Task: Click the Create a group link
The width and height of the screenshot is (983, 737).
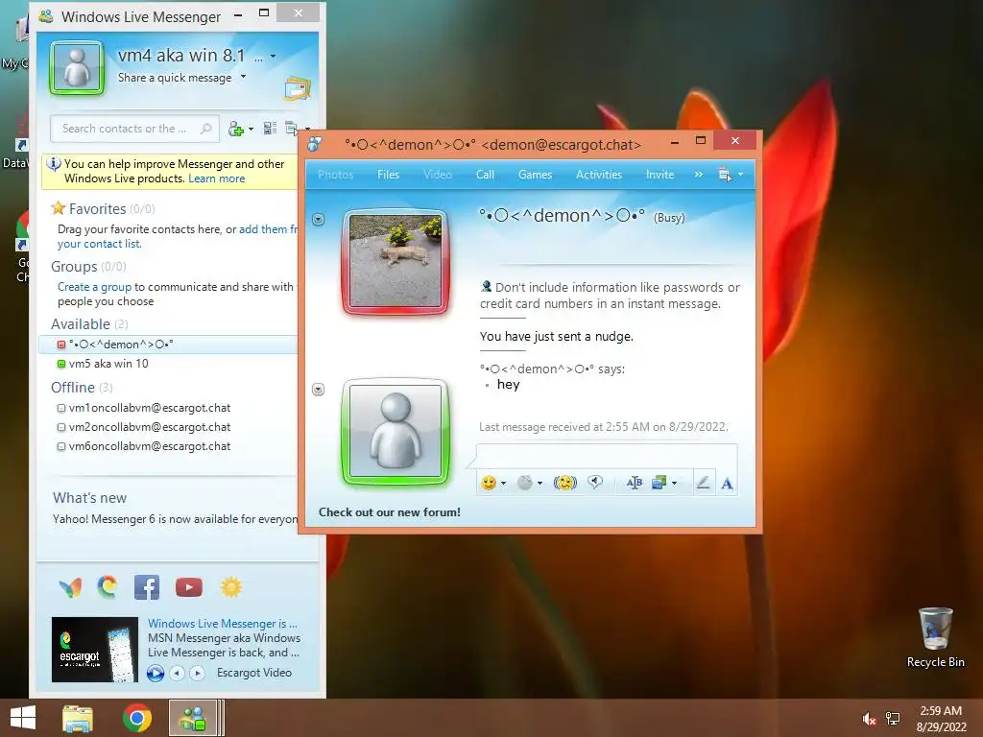Action: [x=95, y=287]
